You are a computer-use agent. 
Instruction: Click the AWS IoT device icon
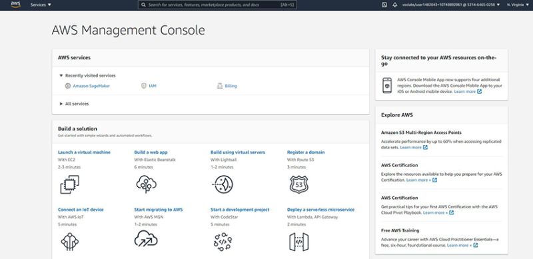70,242
